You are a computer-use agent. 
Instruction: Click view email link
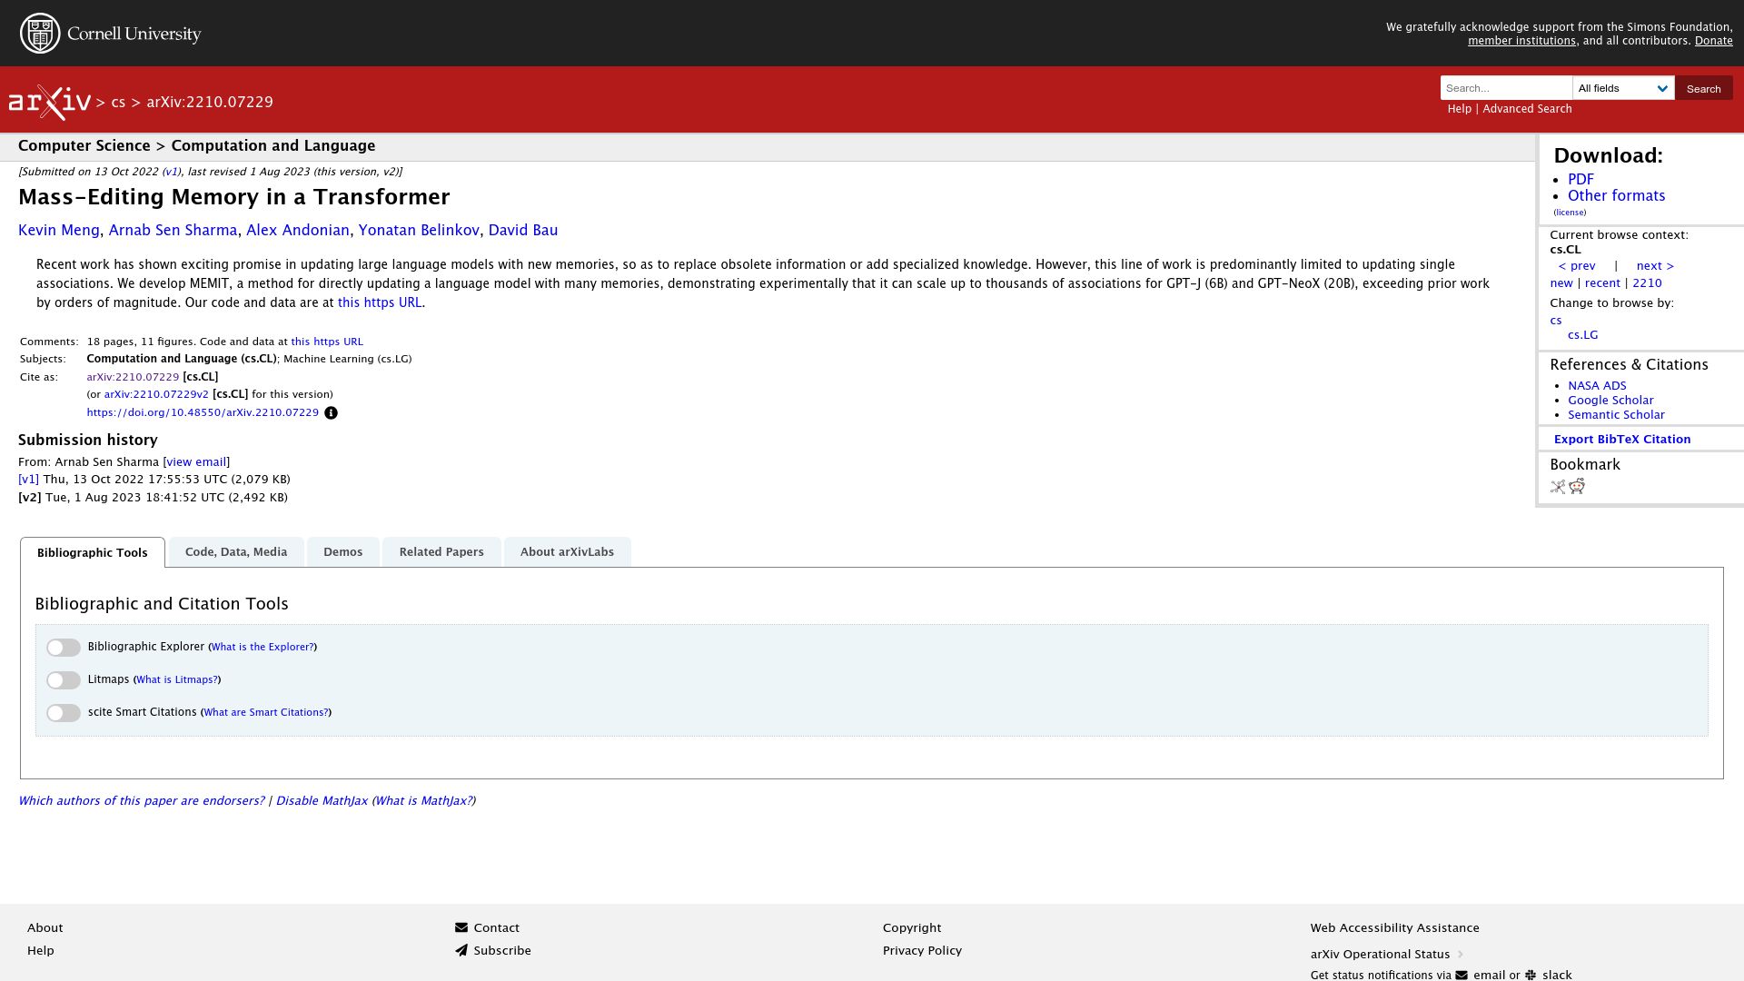coord(196,462)
